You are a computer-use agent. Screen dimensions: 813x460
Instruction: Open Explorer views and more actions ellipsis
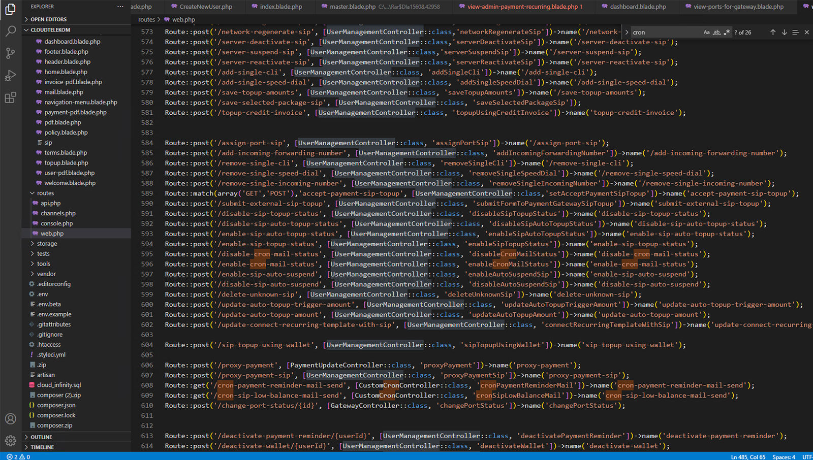120,7
